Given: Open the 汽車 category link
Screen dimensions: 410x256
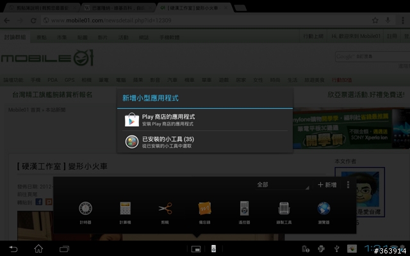Looking at the screenshot, I should point(172,80).
